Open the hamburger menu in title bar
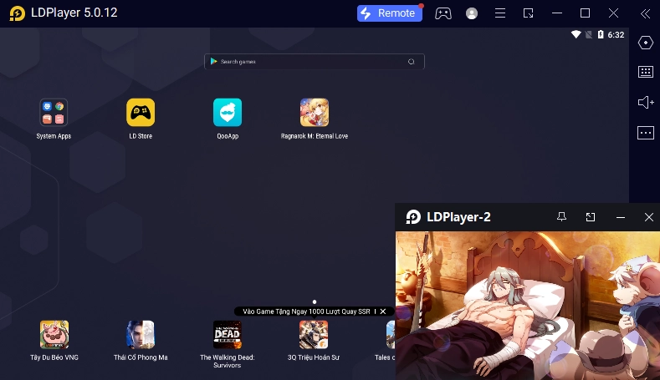660x380 pixels. pos(500,13)
